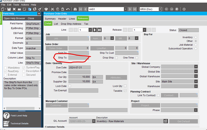Screen dimensions: 207x130
Task: Click the Field Level Help question mark icon
Action: [x=7, y=116]
